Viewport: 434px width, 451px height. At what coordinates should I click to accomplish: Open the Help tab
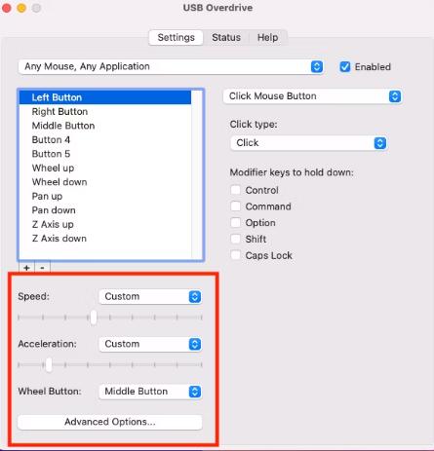[267, 37]
